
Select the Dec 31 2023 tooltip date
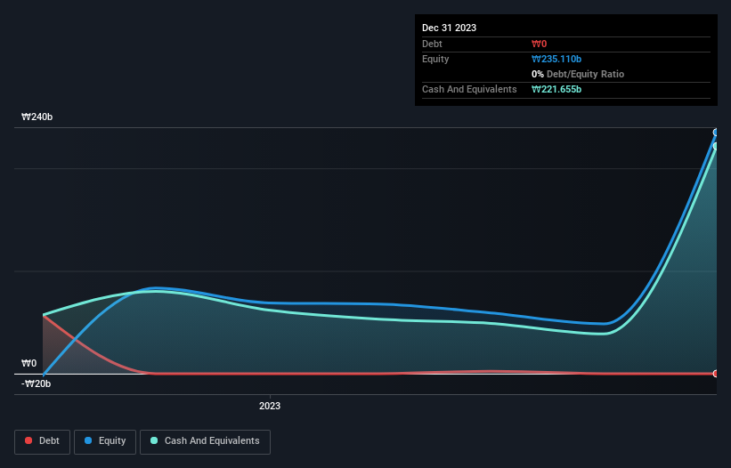coord(449,28)
